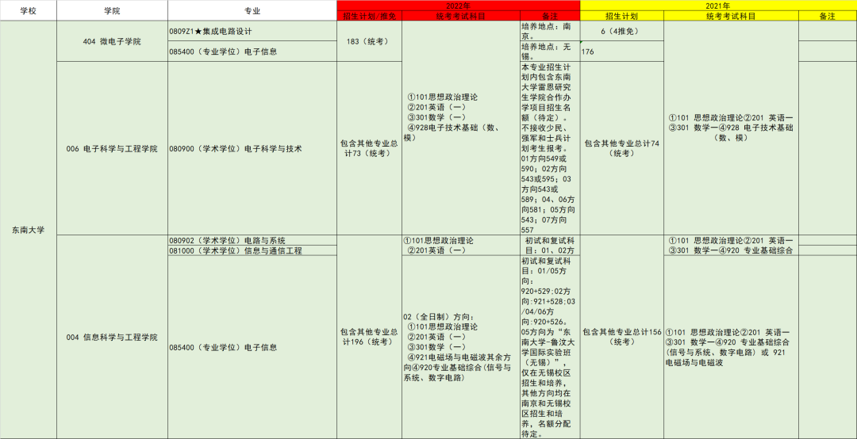Click the 包含其他专业总计196(统考) cell

(369, 337)
